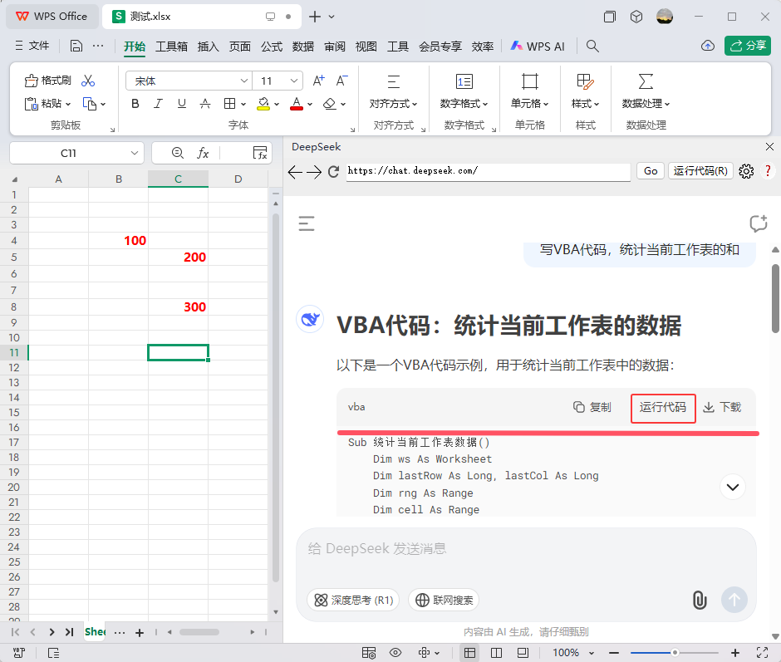Toggle 深度思考 (R1) mode
The height and width of the screenshot is (662, 781).
(353, 600)
